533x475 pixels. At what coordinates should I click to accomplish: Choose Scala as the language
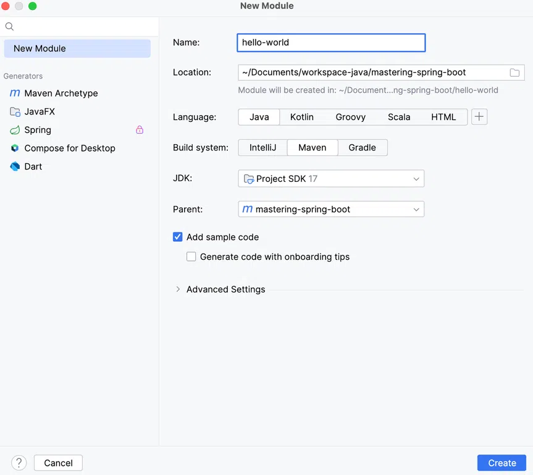[399, 117]
